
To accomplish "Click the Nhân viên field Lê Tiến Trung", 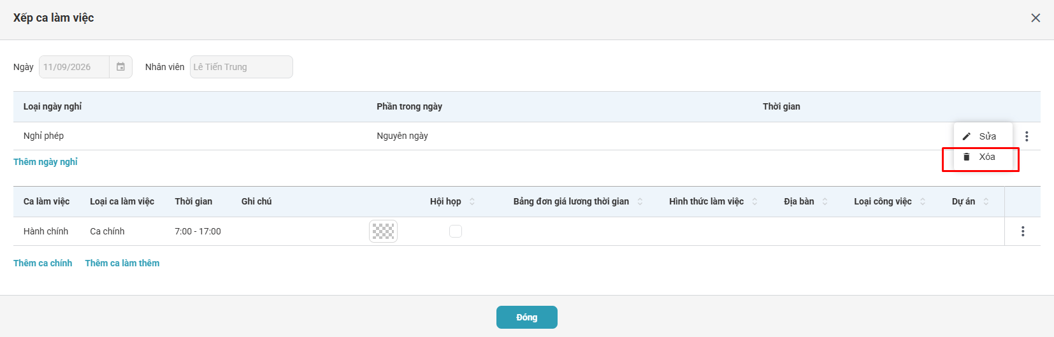I will click(242, 67).
